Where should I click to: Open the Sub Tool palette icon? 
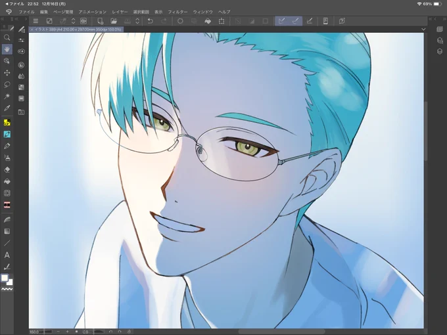pos(22,30)
